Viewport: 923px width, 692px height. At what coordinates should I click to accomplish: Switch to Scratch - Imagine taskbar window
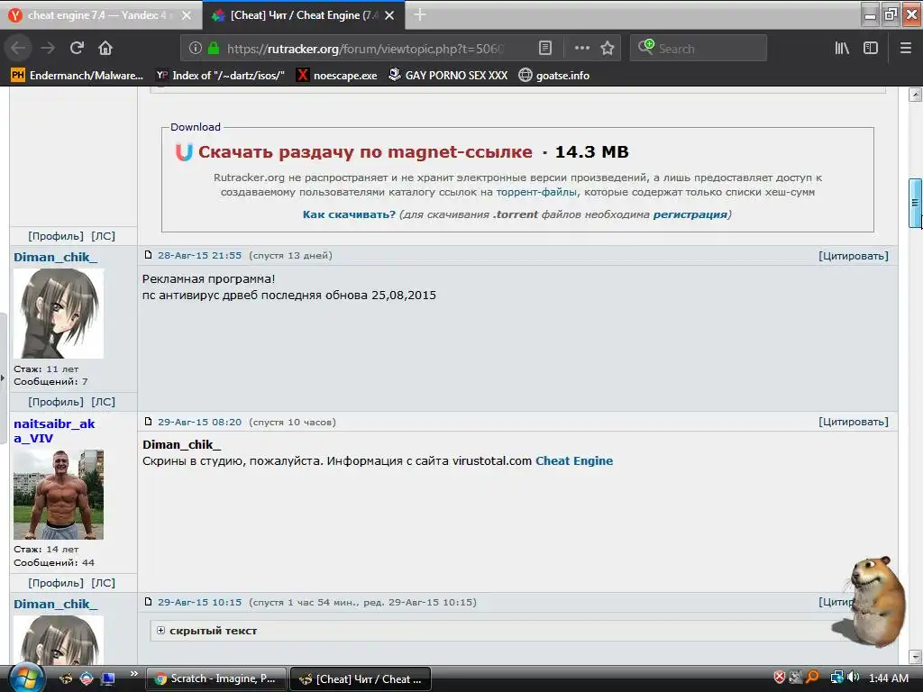pos(215,678)
